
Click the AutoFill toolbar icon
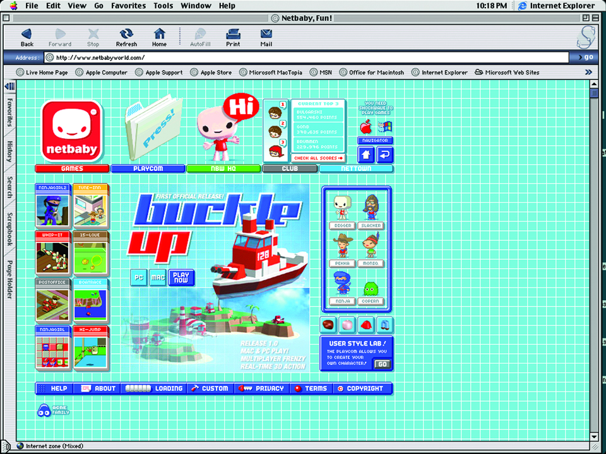pyautogui.click(x=200, y=37)
